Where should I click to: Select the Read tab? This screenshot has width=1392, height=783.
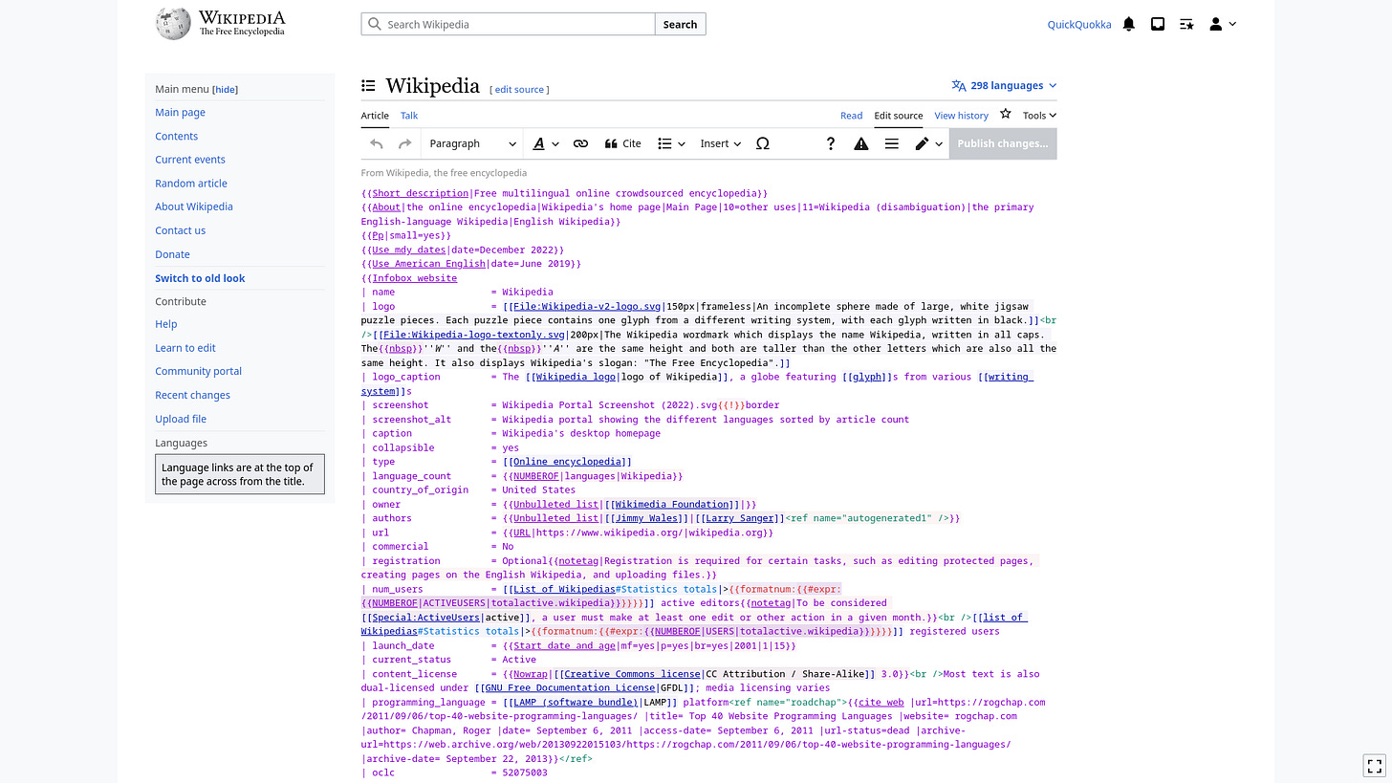pos(851,115)
